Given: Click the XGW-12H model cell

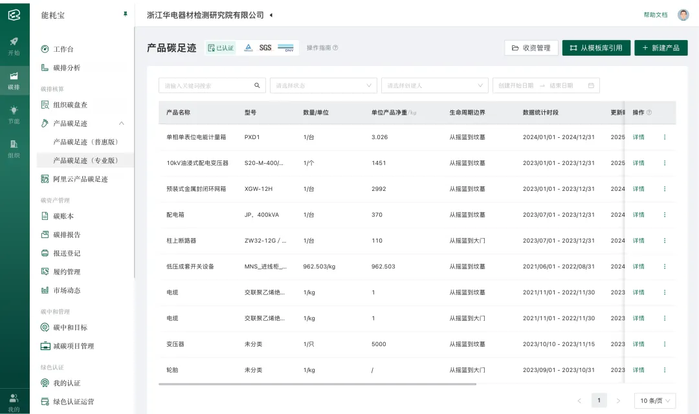Looking at the screenshot, I should pos(258,189).
